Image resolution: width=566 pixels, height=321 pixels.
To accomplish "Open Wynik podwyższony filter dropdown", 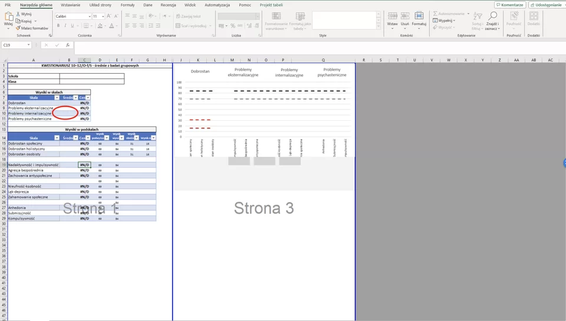I will [x=107, y=138].
